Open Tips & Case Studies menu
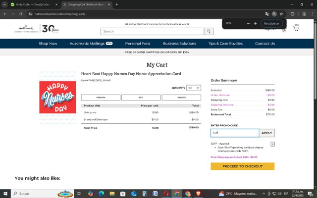317x198 pixels. (225, 44)
